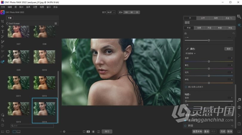Switch presets to grid view icon
The width and height of the screenshot is (242, 135).
pos(56,24)
